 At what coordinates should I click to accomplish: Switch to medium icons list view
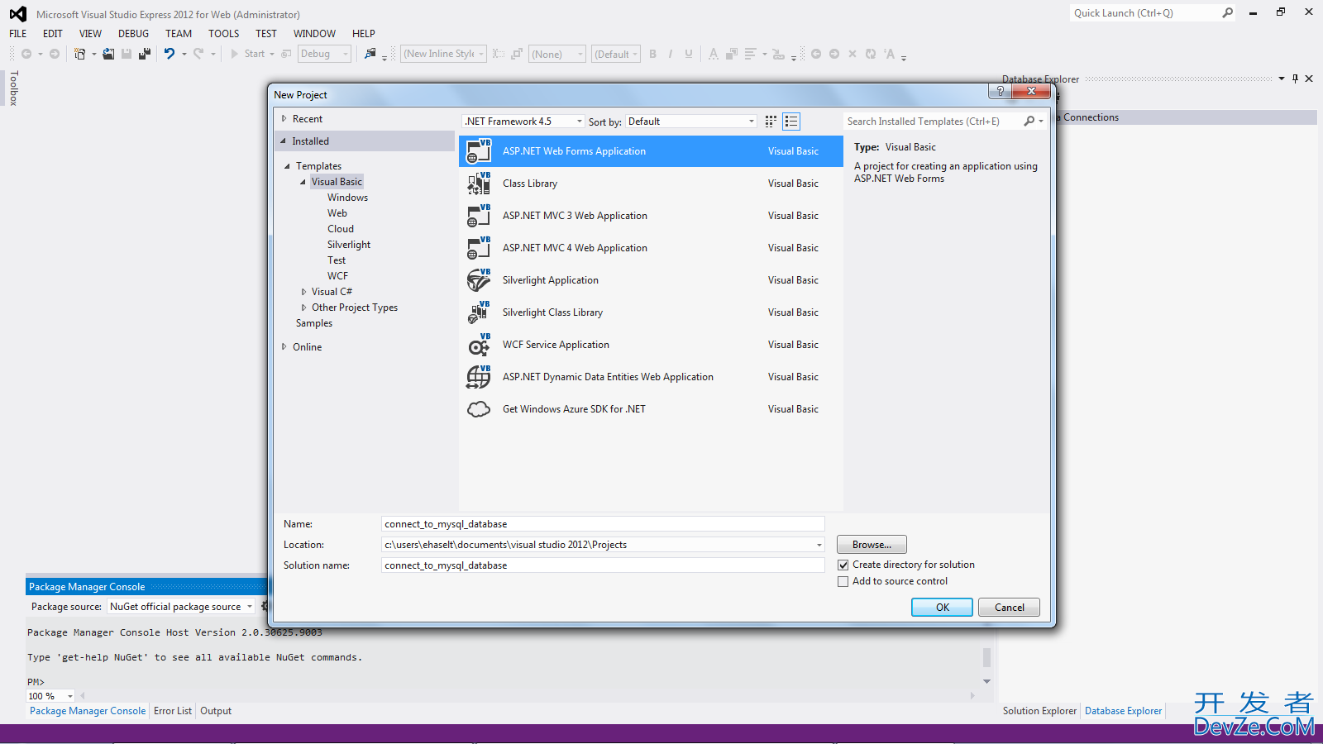791,122
